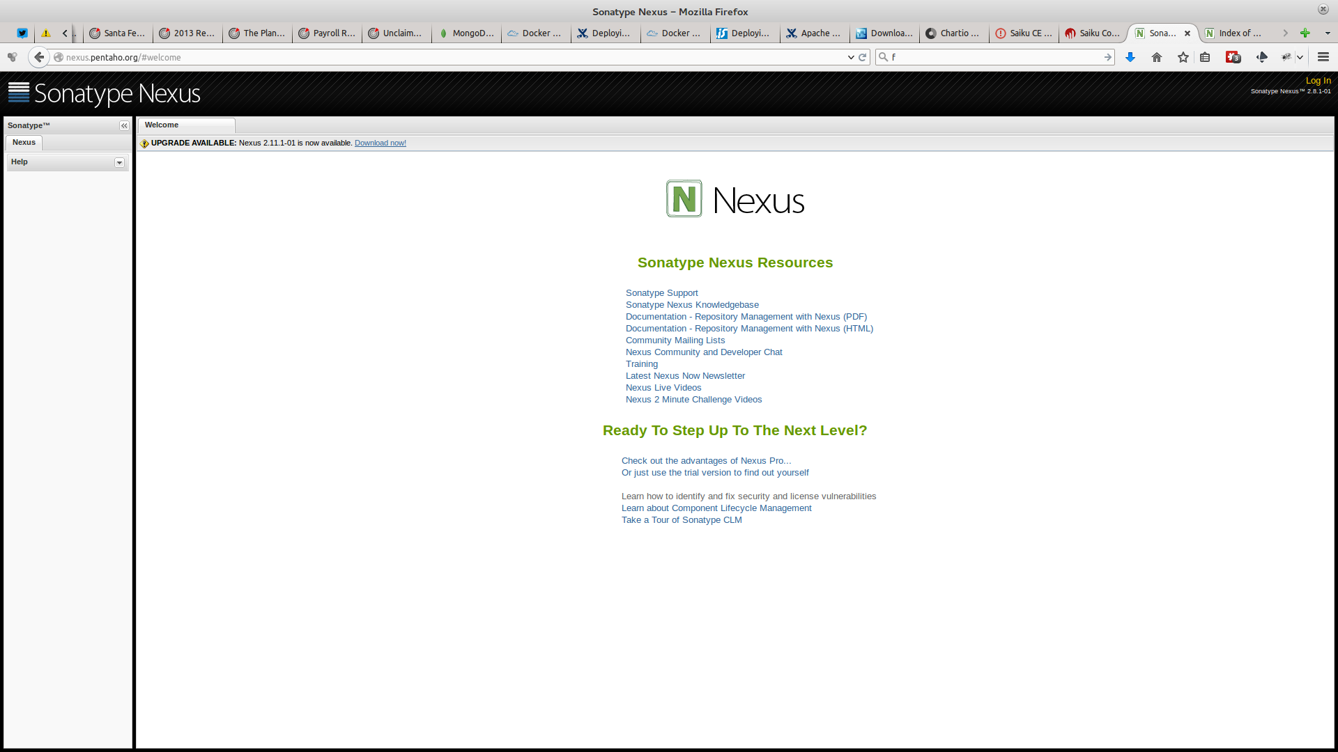The height and width of the screenshot is (752, 1338).
Task: Bookmark this page with the star
Action: tap(1183, 57)
